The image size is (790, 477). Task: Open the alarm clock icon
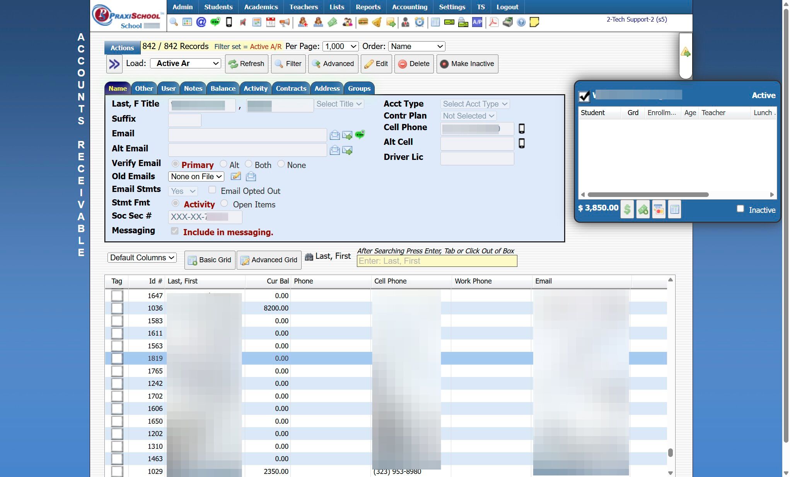(419, 22)
